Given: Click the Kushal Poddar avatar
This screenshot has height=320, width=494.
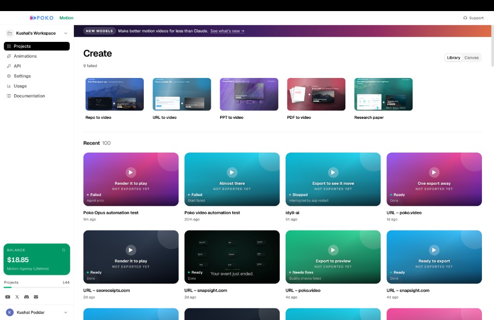Looking at the screenshot, I should click(10, 312).
